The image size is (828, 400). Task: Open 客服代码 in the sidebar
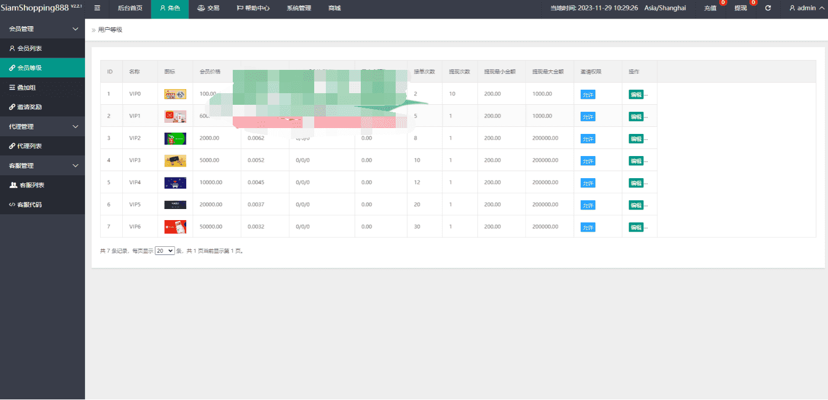(29, 205)
